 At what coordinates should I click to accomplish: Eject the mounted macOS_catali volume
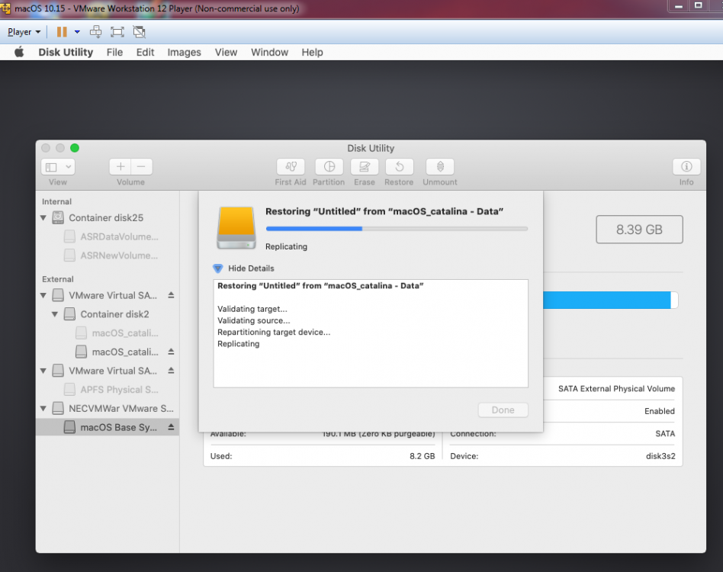(x=171, y=352)
